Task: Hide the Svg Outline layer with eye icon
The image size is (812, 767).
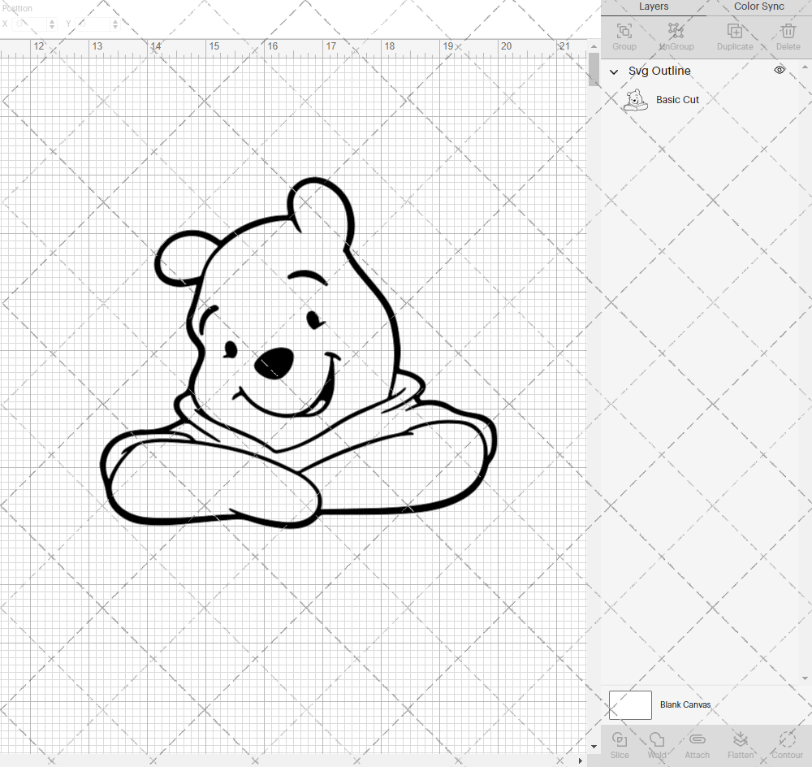Action: [780, 70]
